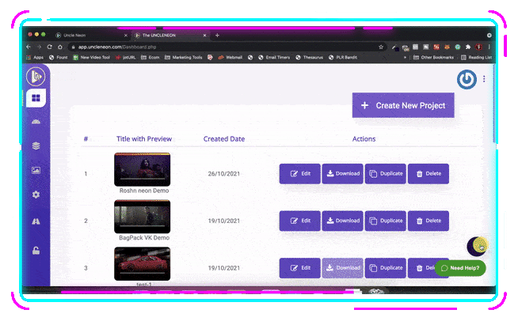
Task: Open the Apps bookmark shortcut
Action: [35, 58]
